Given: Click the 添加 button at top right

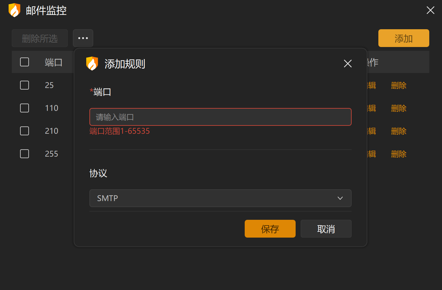Looking at the screenshot, I should (403, 38).
